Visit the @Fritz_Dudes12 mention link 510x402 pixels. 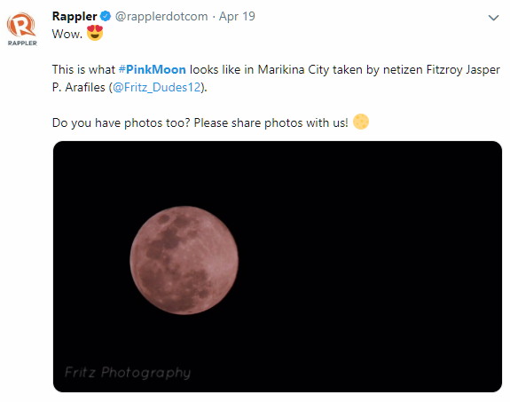pyautogui.click(x=156, y=87)
